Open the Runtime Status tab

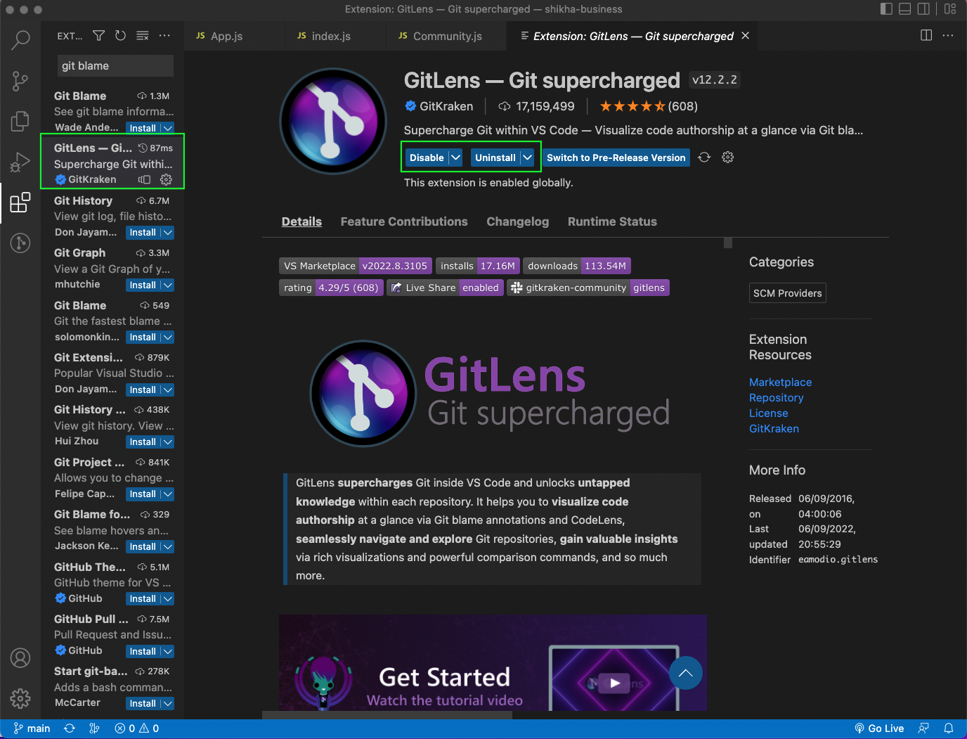click(612, 221)
